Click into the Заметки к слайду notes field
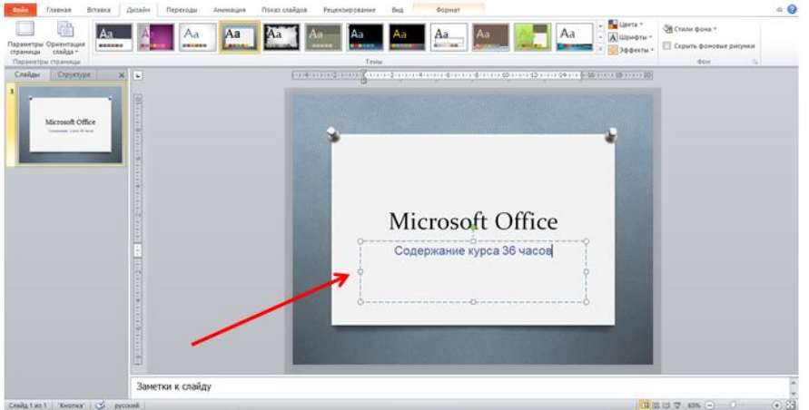Viewport: 809px width, 410px height. point(454,386)
